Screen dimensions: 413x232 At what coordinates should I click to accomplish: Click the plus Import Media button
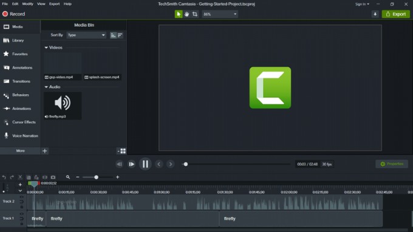point(45,151)
